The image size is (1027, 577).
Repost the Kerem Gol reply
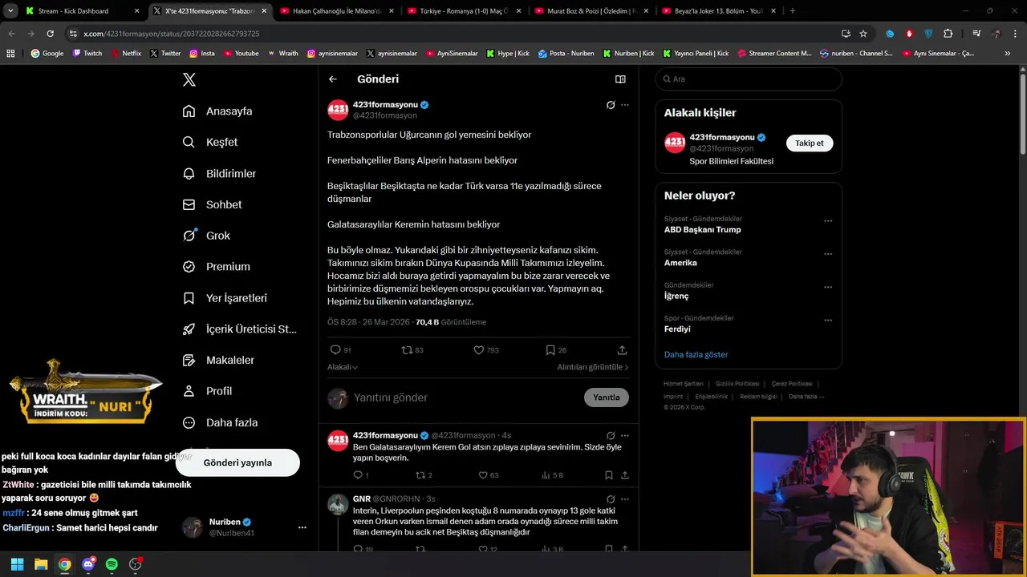(423, 475)
